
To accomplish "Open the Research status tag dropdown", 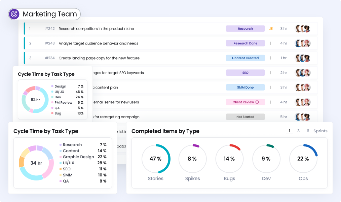I will point(245,29).
